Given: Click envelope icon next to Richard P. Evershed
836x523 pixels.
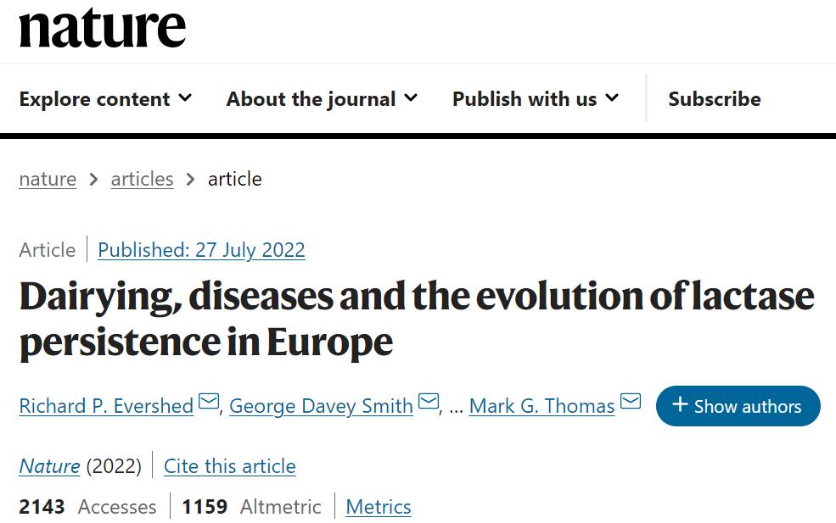Looking at the screenshot, I should 209,402.
